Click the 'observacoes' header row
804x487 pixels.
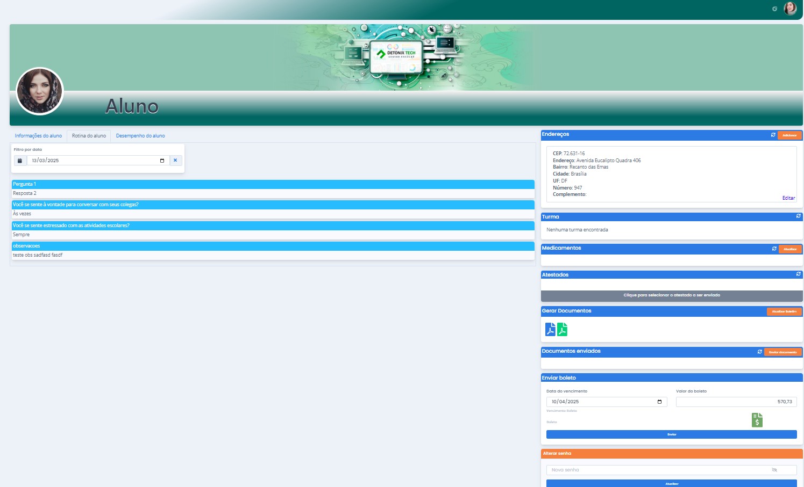click(273, 246)
